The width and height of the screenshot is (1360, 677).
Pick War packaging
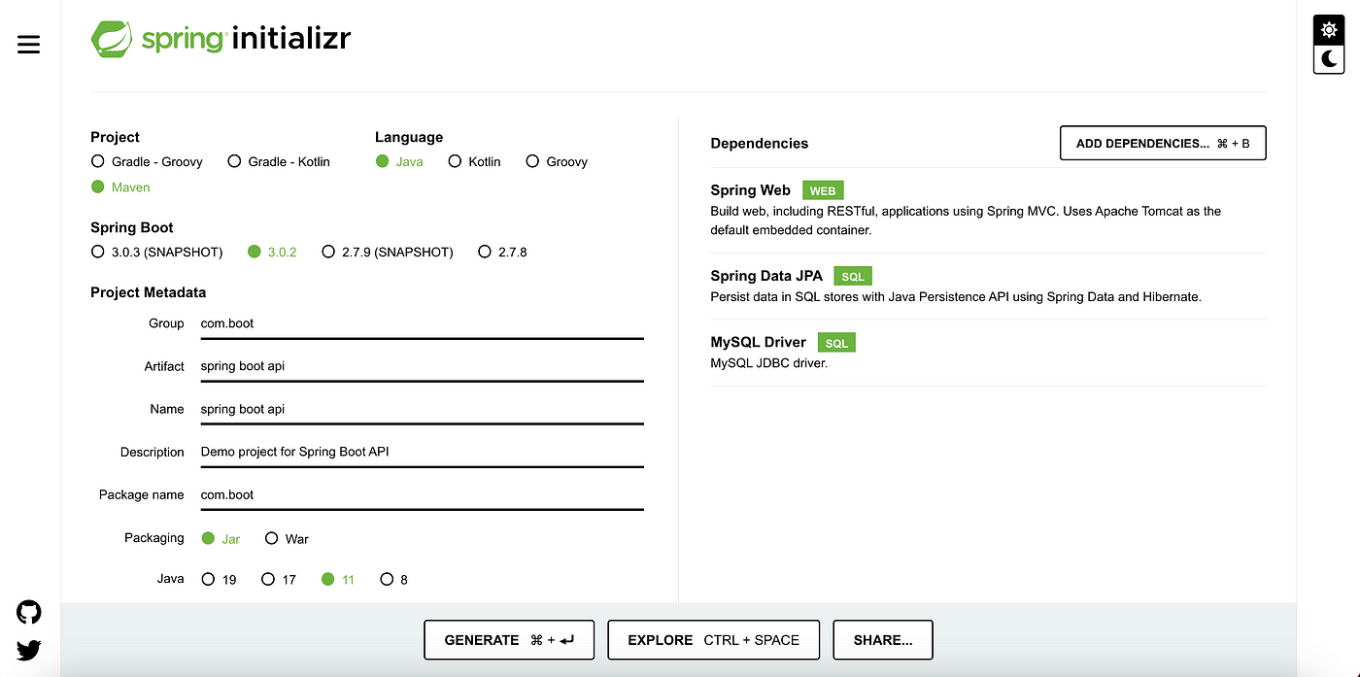287,538
